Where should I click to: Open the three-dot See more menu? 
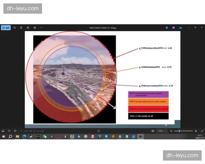pos(41,27)
